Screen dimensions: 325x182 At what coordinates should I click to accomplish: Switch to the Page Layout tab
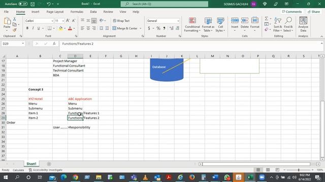[x=55, y=12]
